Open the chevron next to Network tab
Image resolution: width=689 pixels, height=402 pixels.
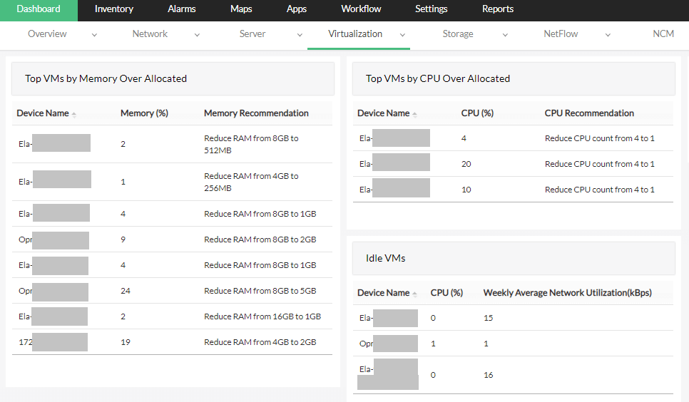tap(195, 35)
